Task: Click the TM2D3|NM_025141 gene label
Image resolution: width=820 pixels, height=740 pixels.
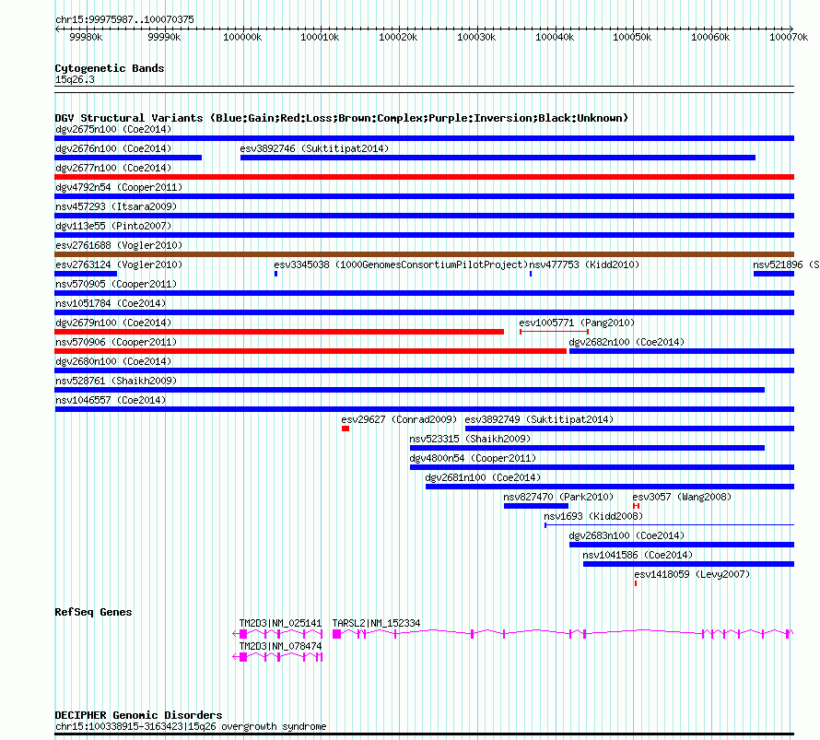Action: [280, 623]
